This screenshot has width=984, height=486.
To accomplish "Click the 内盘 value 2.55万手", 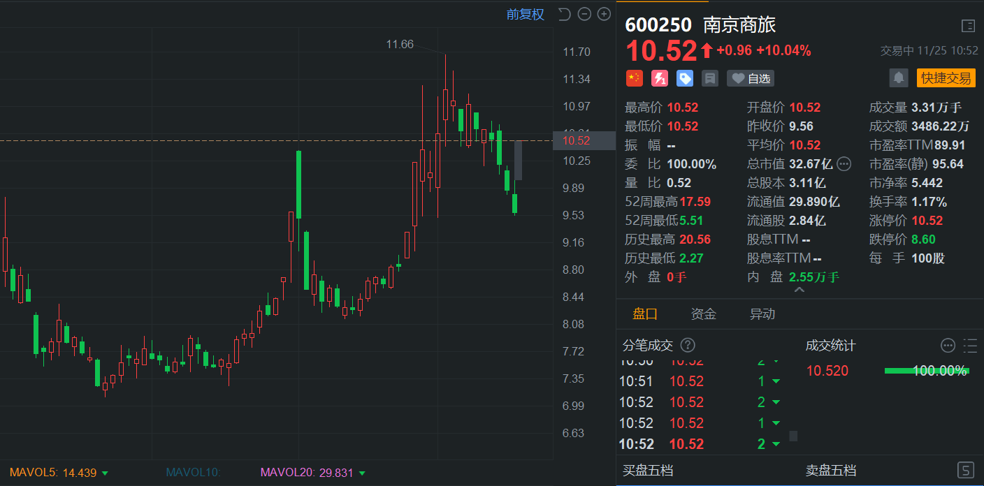I will 814,277.
